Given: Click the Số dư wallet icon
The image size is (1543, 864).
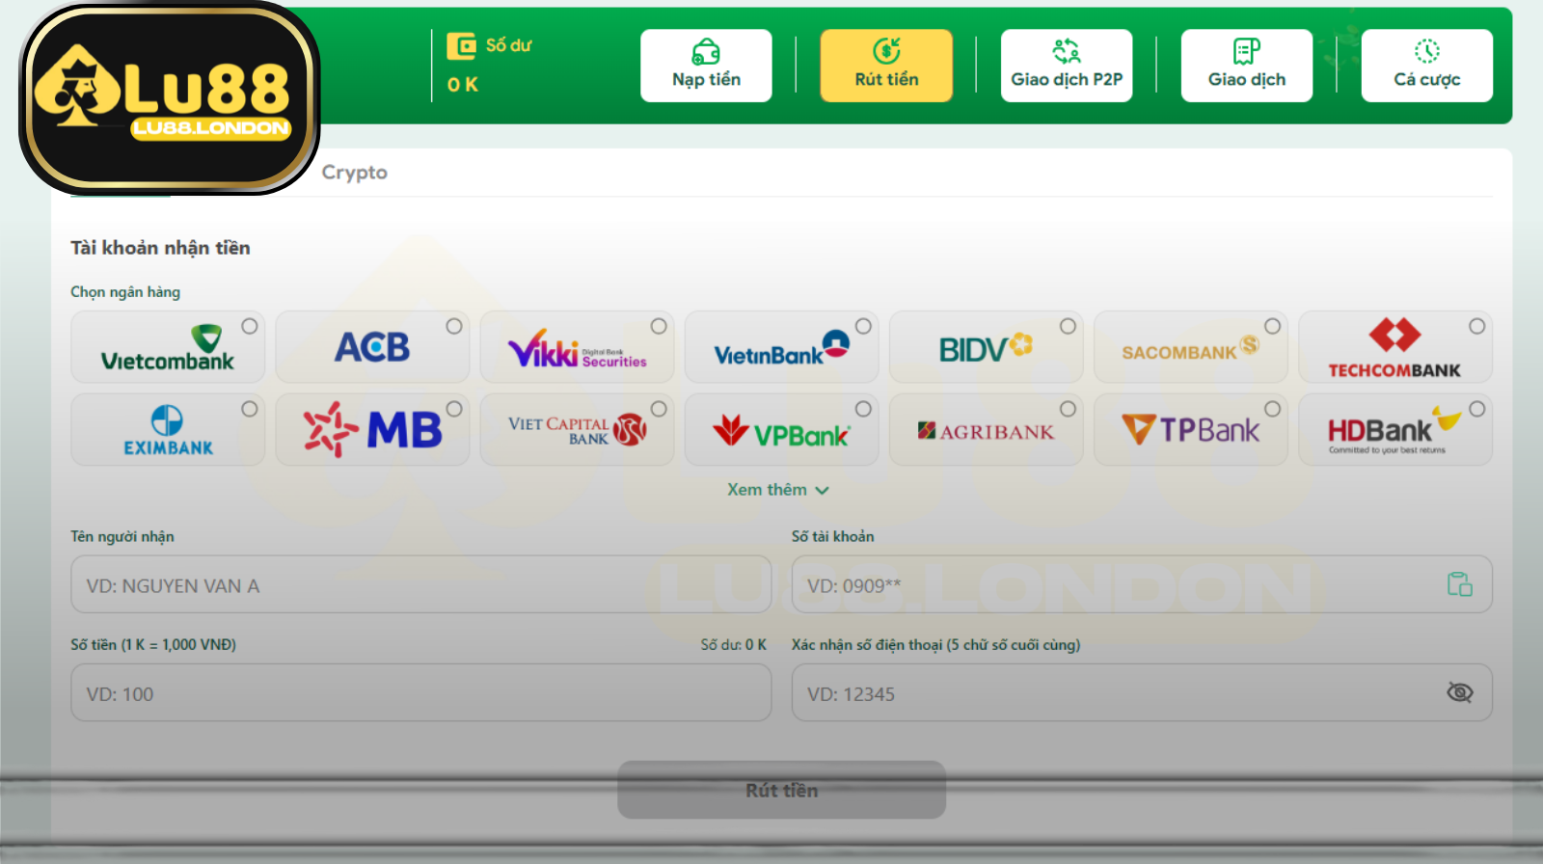Looking at the screenshot, I should coord(461,45).
